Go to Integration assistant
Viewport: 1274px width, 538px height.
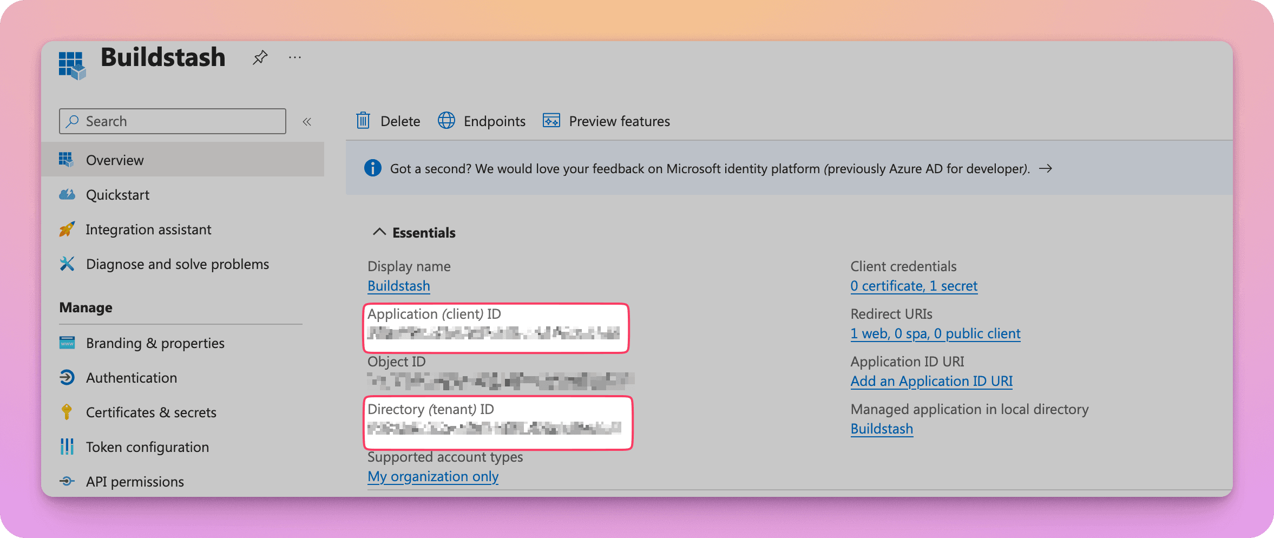tap(148, 229)
